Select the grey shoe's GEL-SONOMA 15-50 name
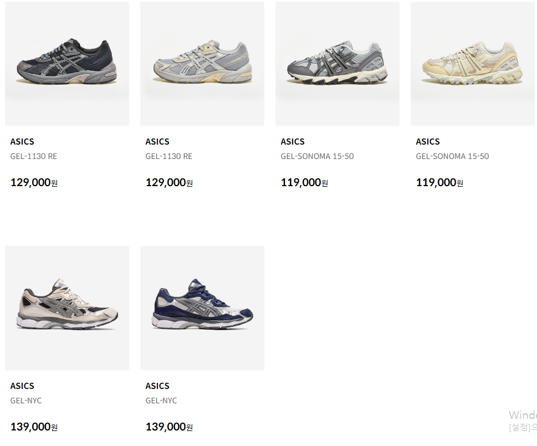This screenshot has height=446, width=537. [x=317, y=156]
